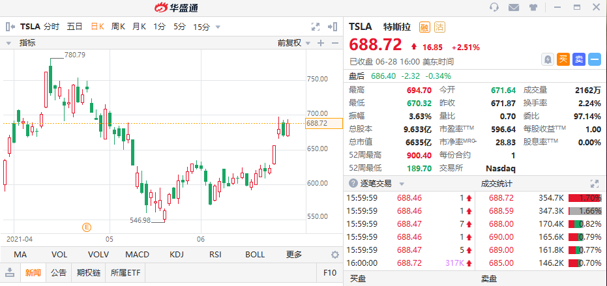Select 月K monthly candlestick

coord(139,27)
